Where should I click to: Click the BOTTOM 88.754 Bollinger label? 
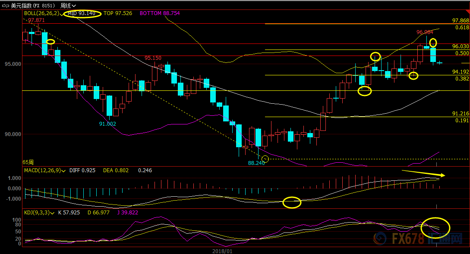click(159, 14)
